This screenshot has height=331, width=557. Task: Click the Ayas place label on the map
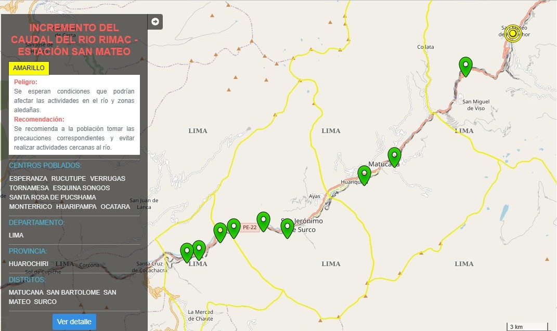pos(314,196)
